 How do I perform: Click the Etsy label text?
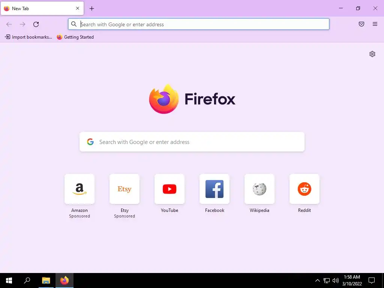(x=124, y=210)
